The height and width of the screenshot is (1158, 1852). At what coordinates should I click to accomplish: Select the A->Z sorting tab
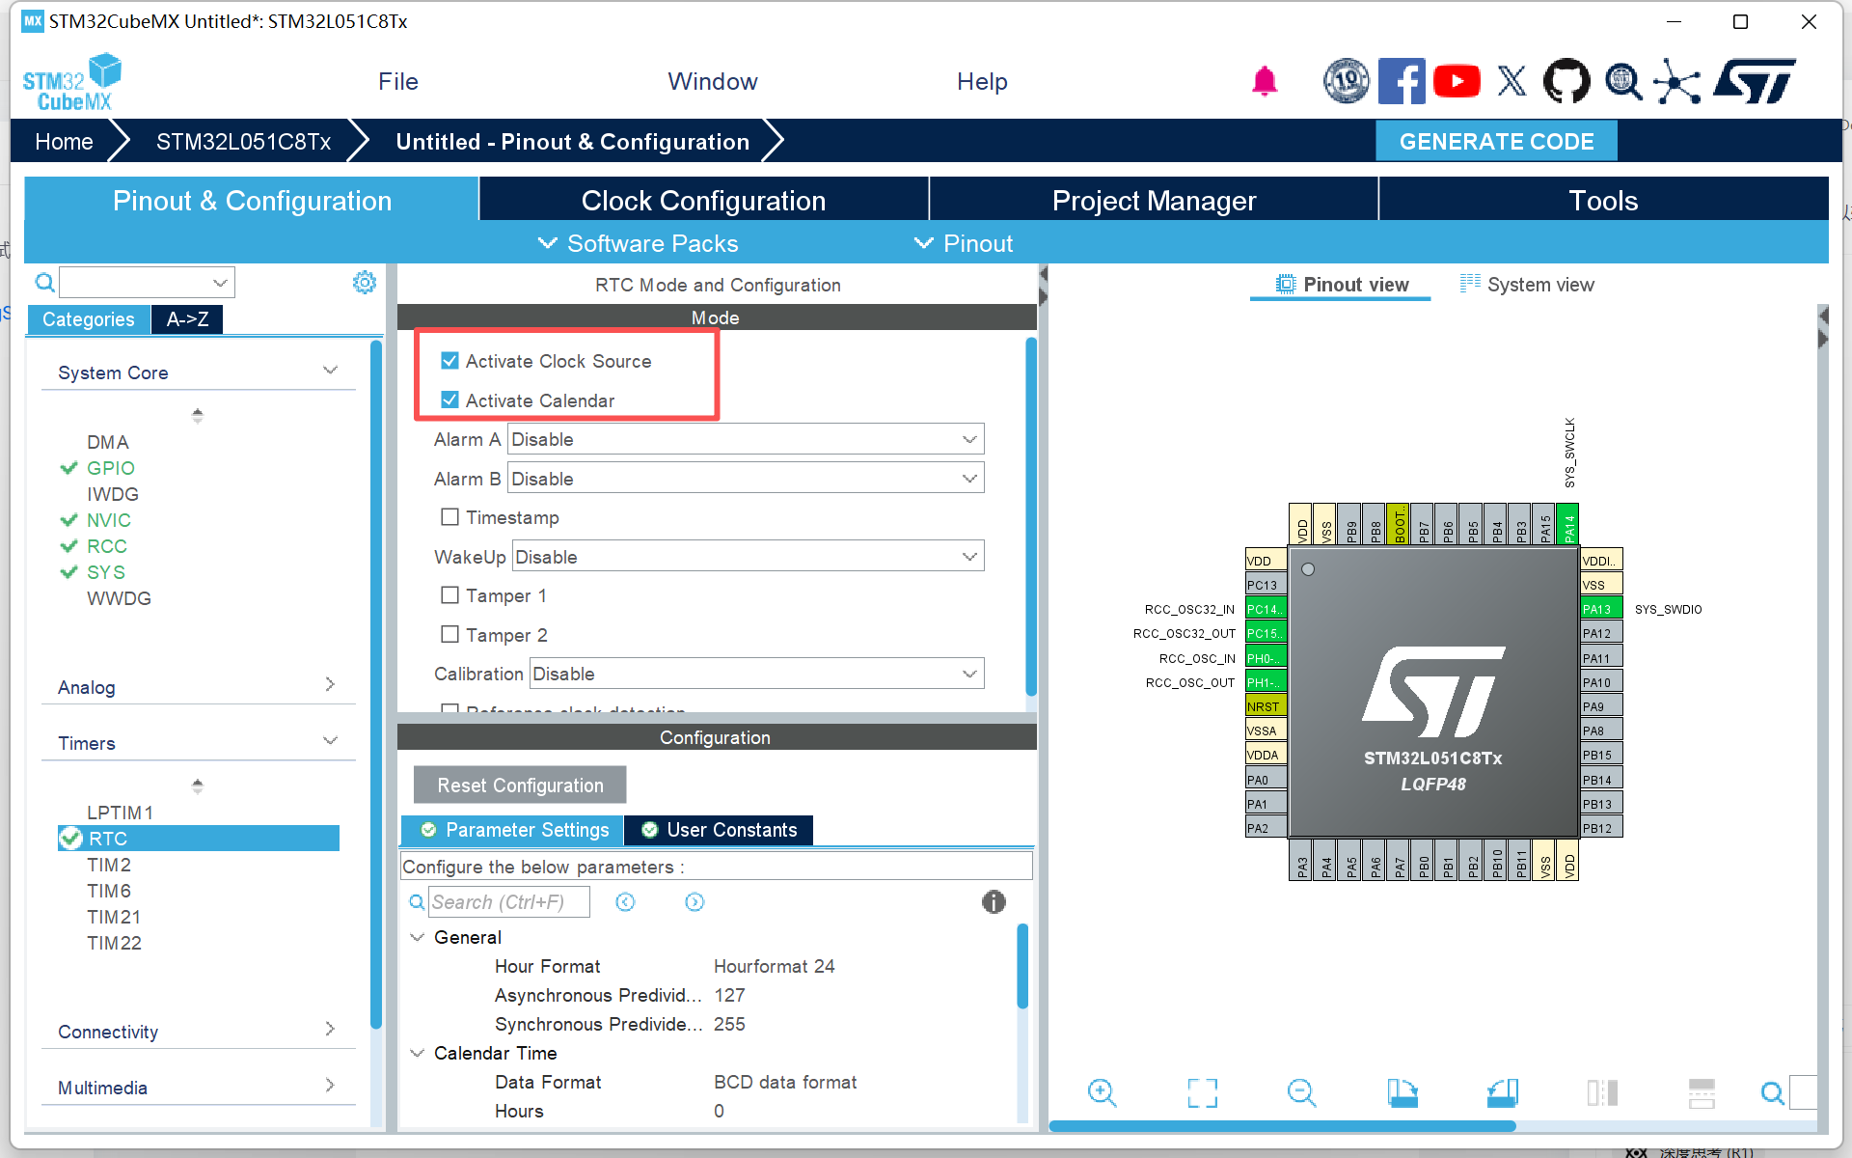click(187, 318)
